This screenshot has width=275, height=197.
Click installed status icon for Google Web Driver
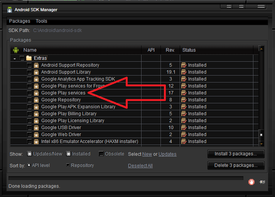(184, 135)
